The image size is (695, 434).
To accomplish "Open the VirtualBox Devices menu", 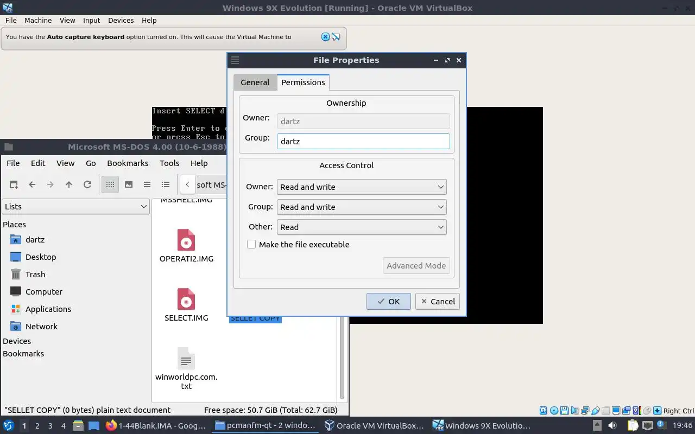I will (121, 20).
